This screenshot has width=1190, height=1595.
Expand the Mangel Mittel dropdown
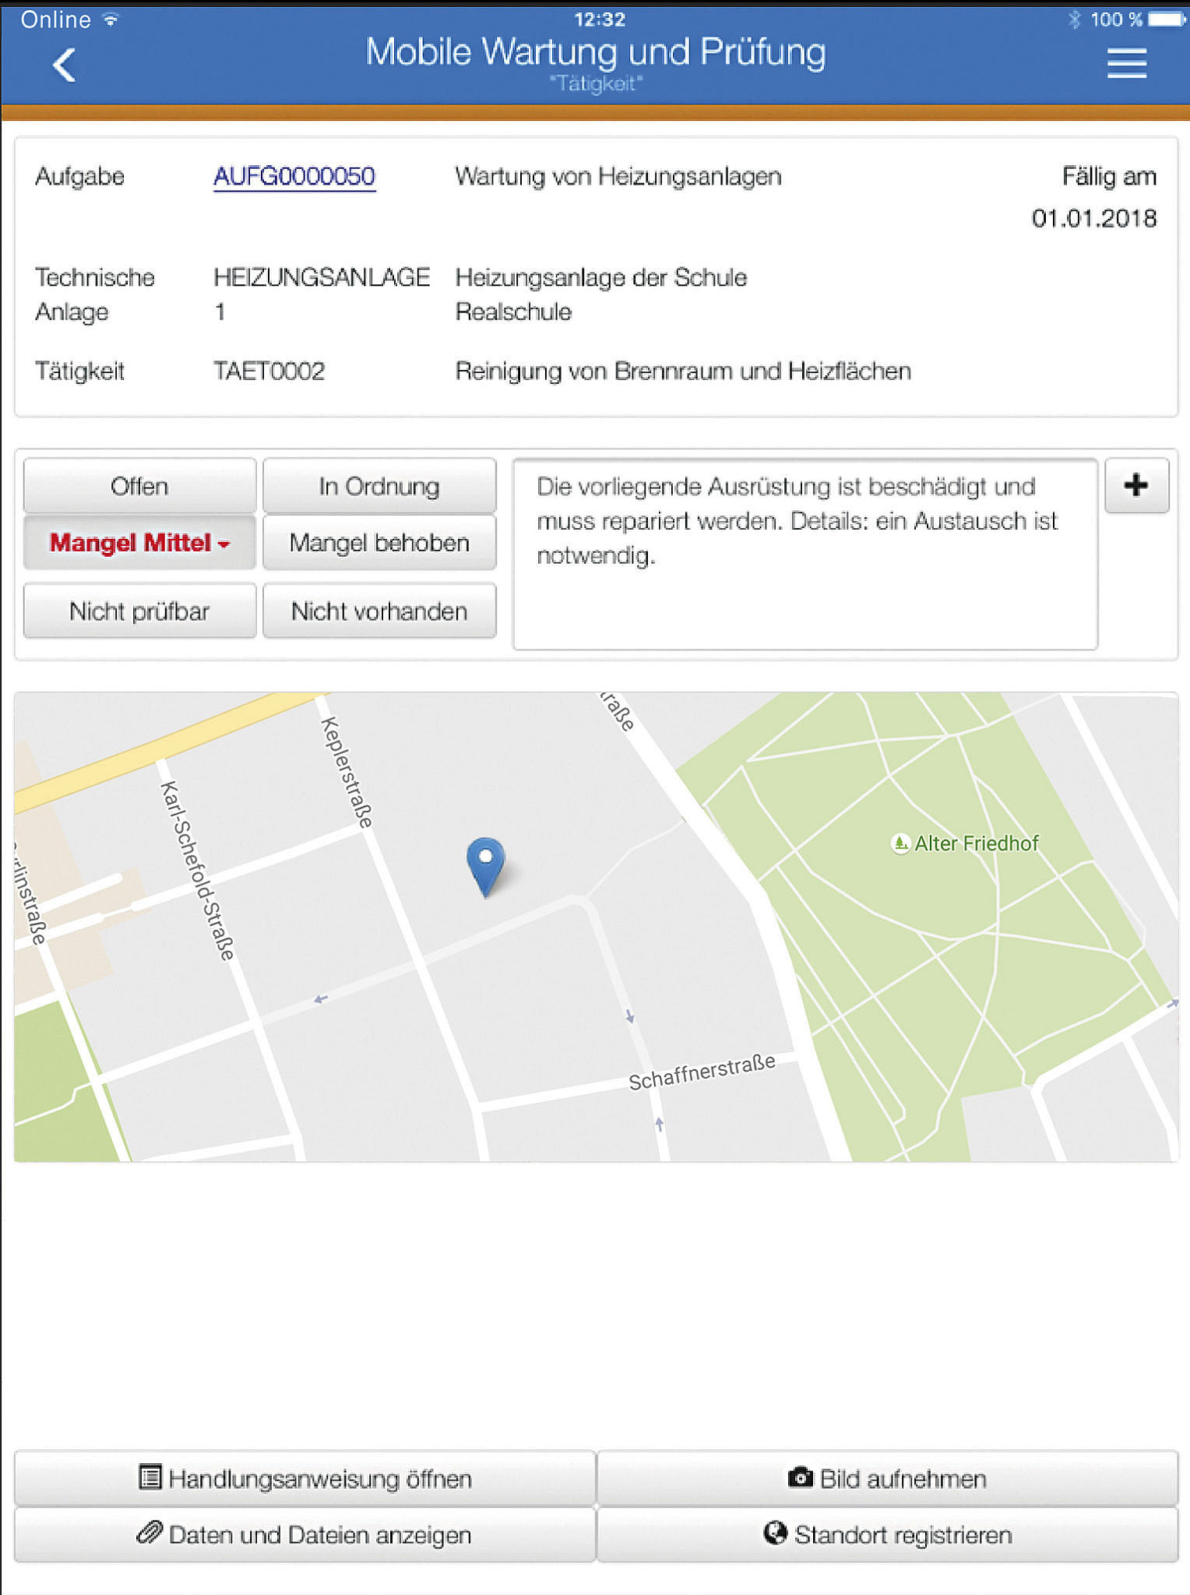coord(139,543)
